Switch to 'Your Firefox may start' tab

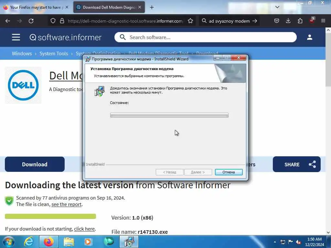click(36, 7)
